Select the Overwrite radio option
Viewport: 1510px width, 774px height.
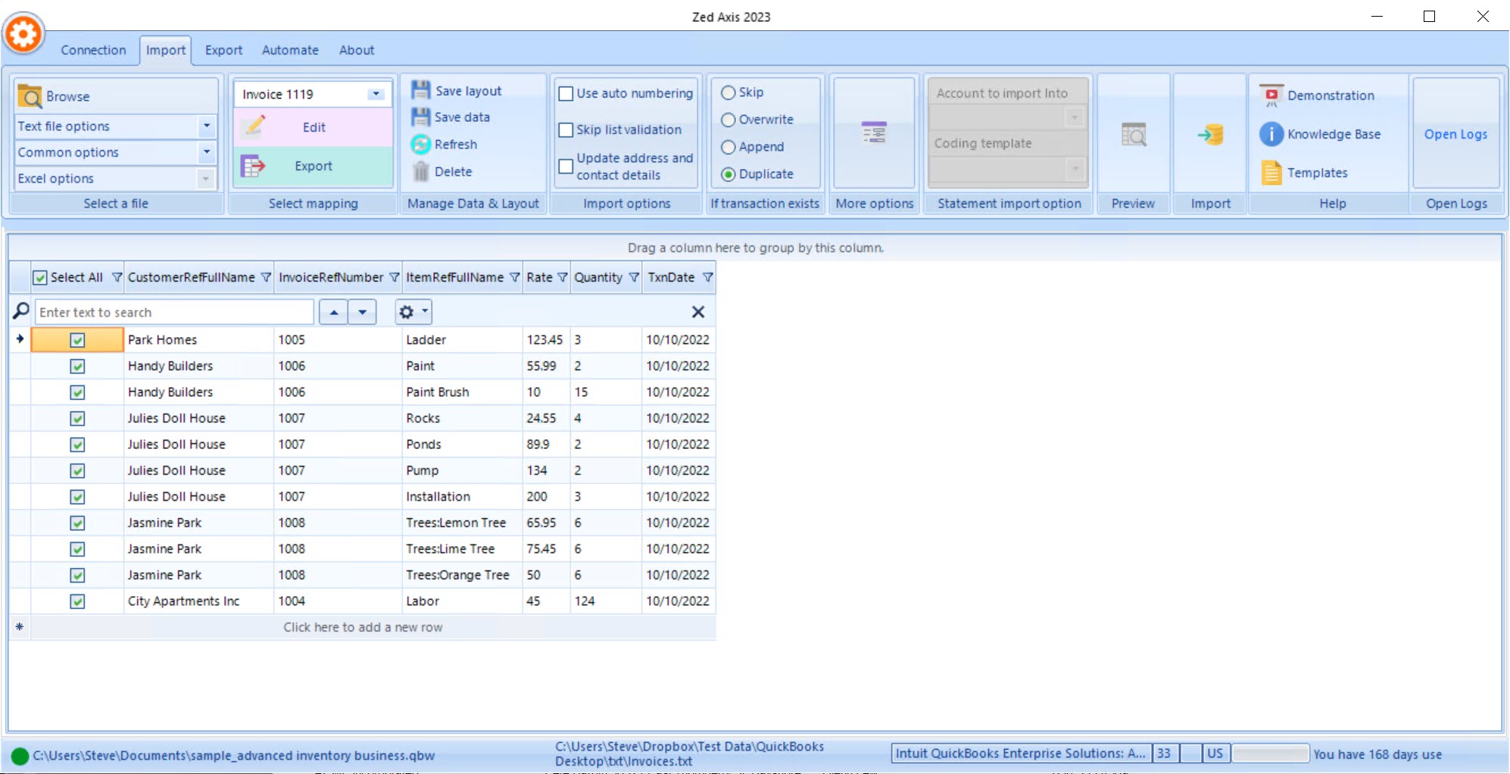(728, 120)
